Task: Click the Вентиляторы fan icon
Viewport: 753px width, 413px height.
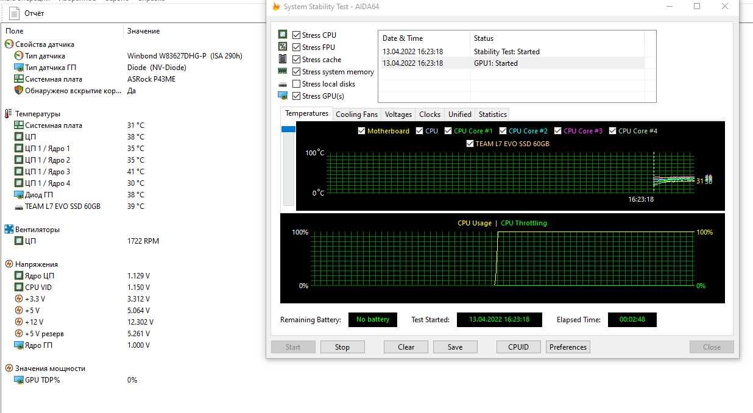Action: click(x=9, y=230)
